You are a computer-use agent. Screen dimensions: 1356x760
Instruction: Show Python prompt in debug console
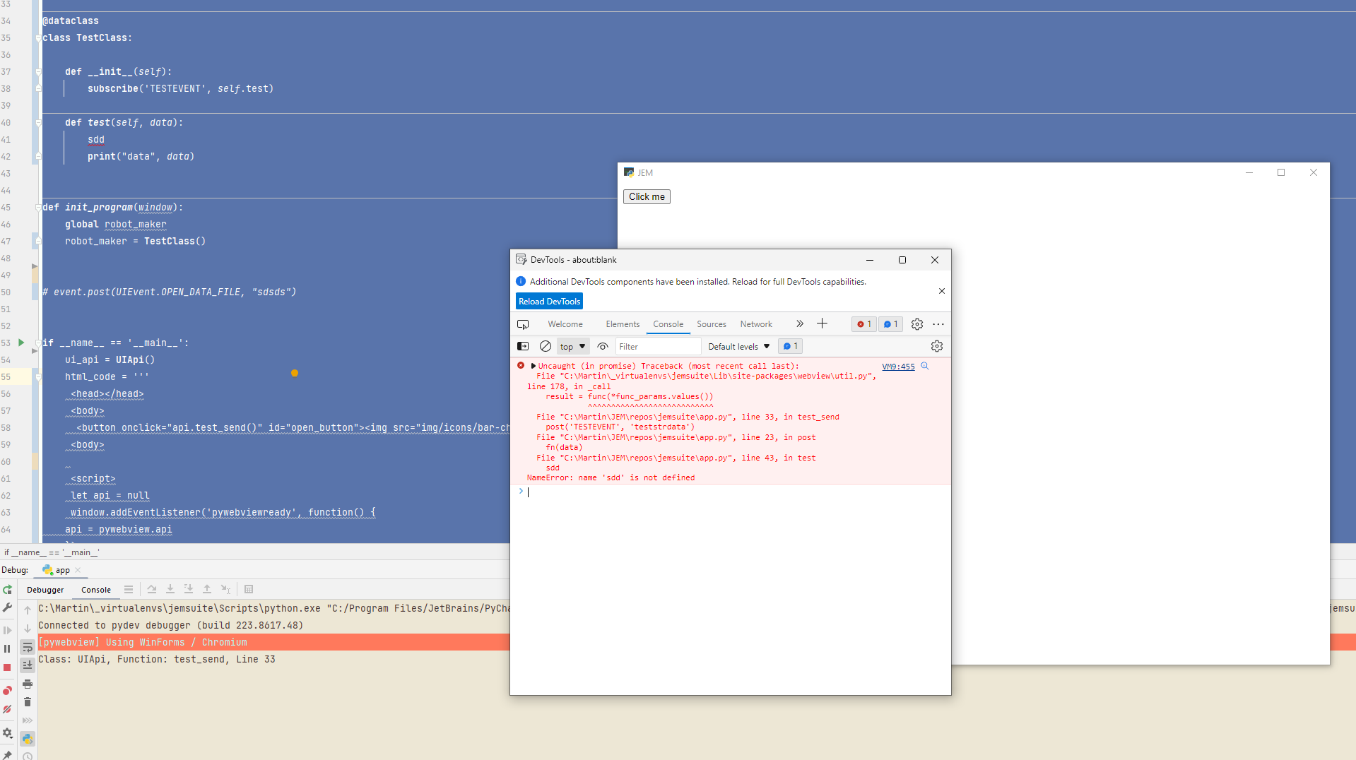[28, 739]
